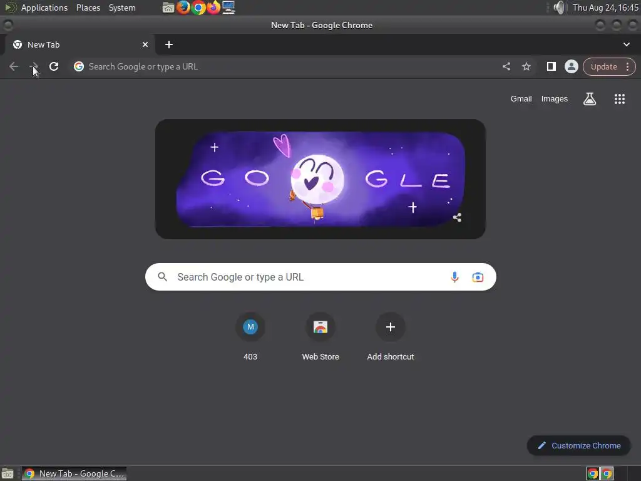641x481 pixels.
Task: Open Gmail link
Action: click(x=521, y=98)
